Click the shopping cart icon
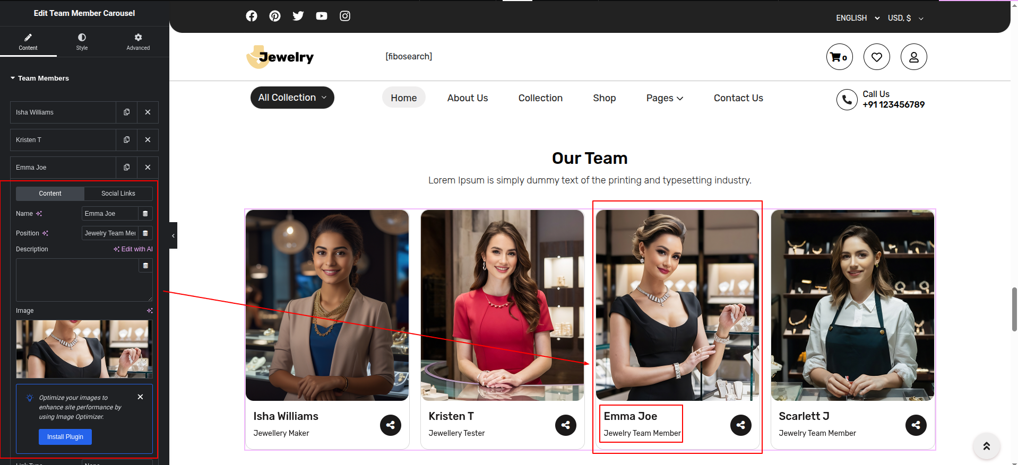 [839, 57]
